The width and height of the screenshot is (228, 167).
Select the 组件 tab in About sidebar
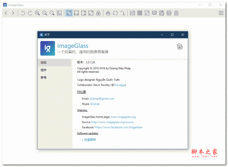pyautogui.click(x=54, y=70)
